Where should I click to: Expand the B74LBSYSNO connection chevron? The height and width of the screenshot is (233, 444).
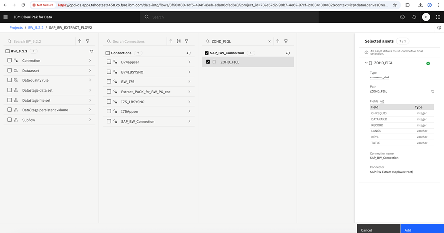click(x=189, y=72)
